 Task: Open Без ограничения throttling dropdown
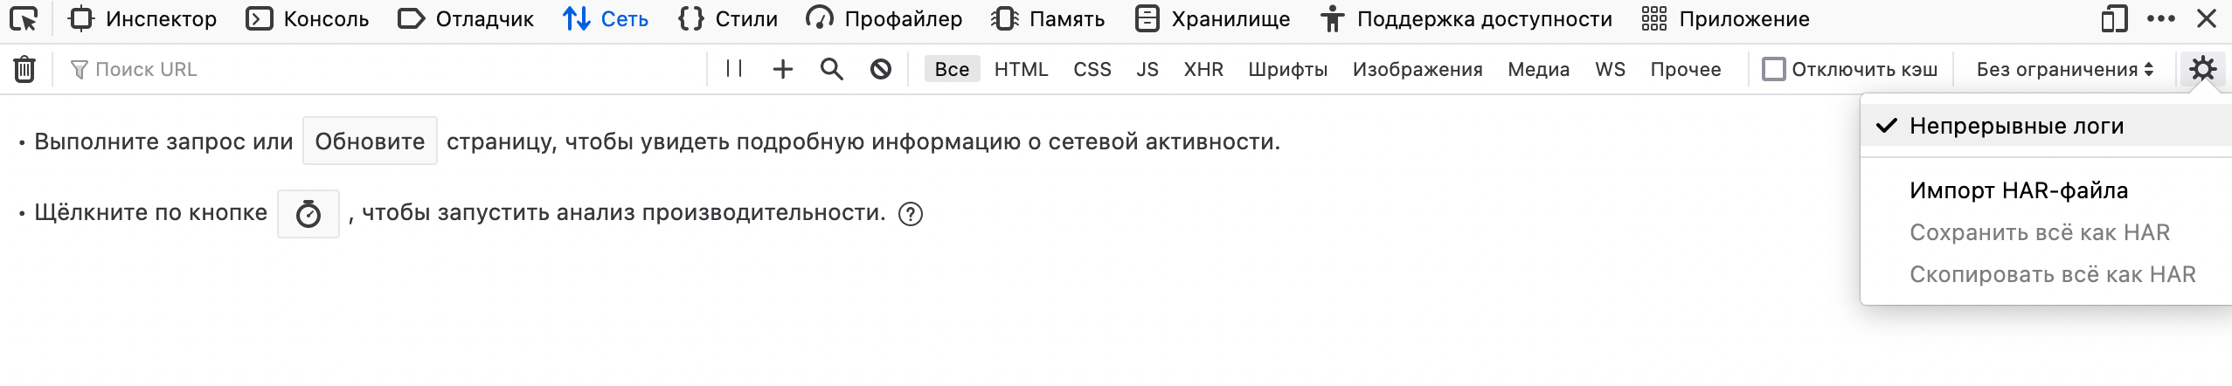click(2065, 69)
